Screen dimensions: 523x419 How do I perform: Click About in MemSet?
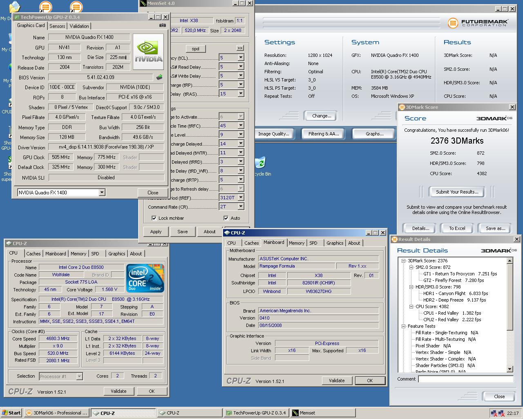coord(210,232)
